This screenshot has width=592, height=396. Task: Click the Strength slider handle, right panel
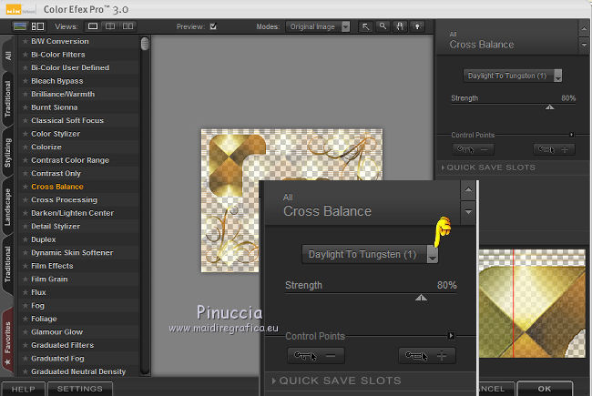(550, 107)
